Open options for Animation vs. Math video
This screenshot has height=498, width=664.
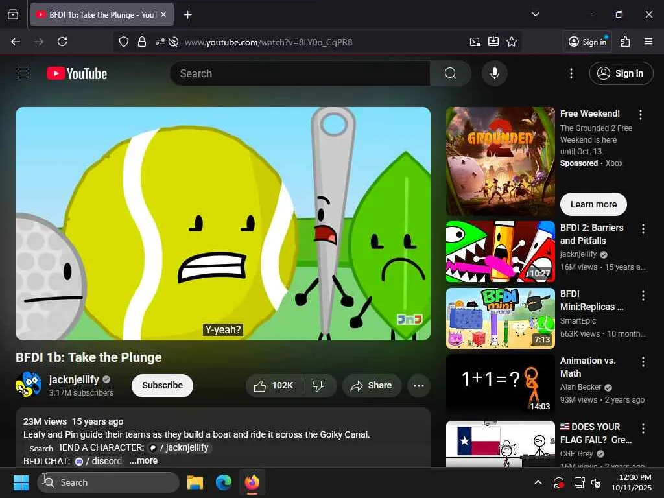tap(643, 362)
